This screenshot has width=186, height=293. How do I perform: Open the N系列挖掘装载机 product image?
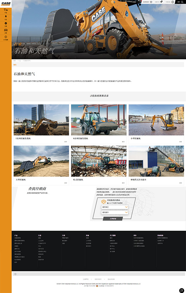(99, 120)
